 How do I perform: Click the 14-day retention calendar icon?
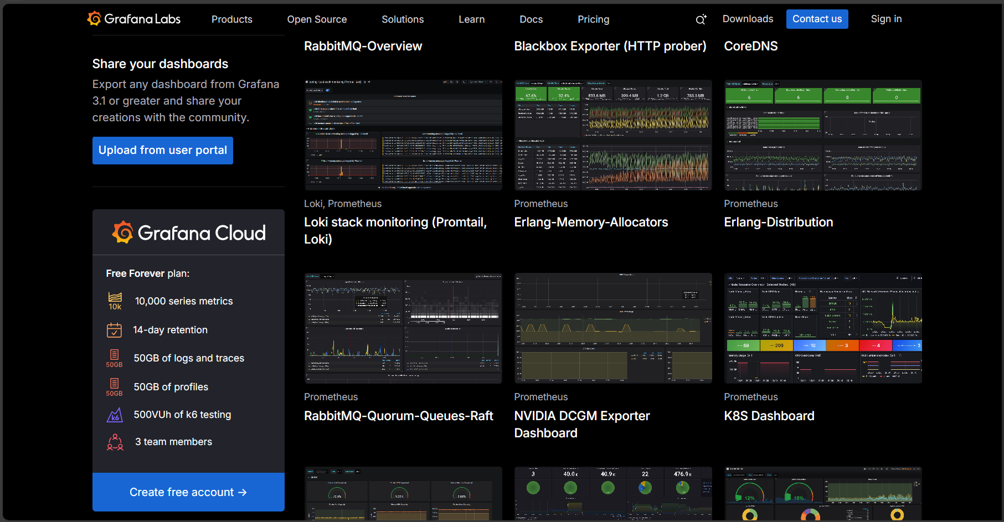click(114, 330)
